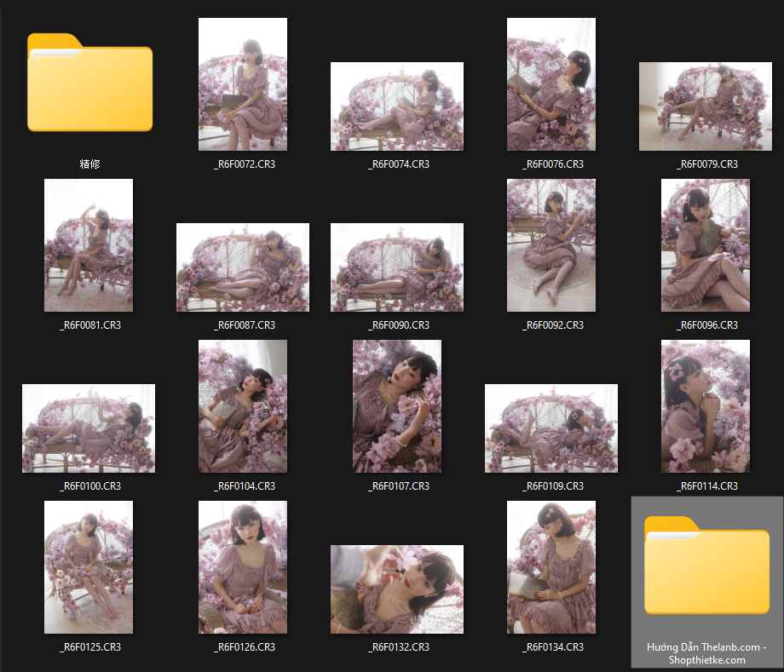Image resolution: width=784 pixels, height=672 pixels.
Task: Select the _R6F0072.CR3 thumbnail
Action: [x=243, y=84]
